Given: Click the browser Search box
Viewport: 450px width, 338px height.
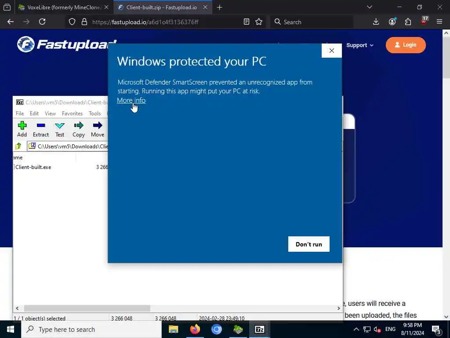Looking at the screenshot, I should coord(312,22).
